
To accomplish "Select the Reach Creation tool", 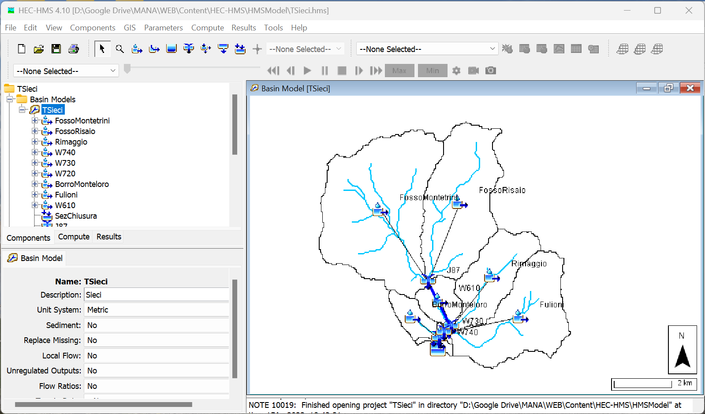I will pos(154,49).
